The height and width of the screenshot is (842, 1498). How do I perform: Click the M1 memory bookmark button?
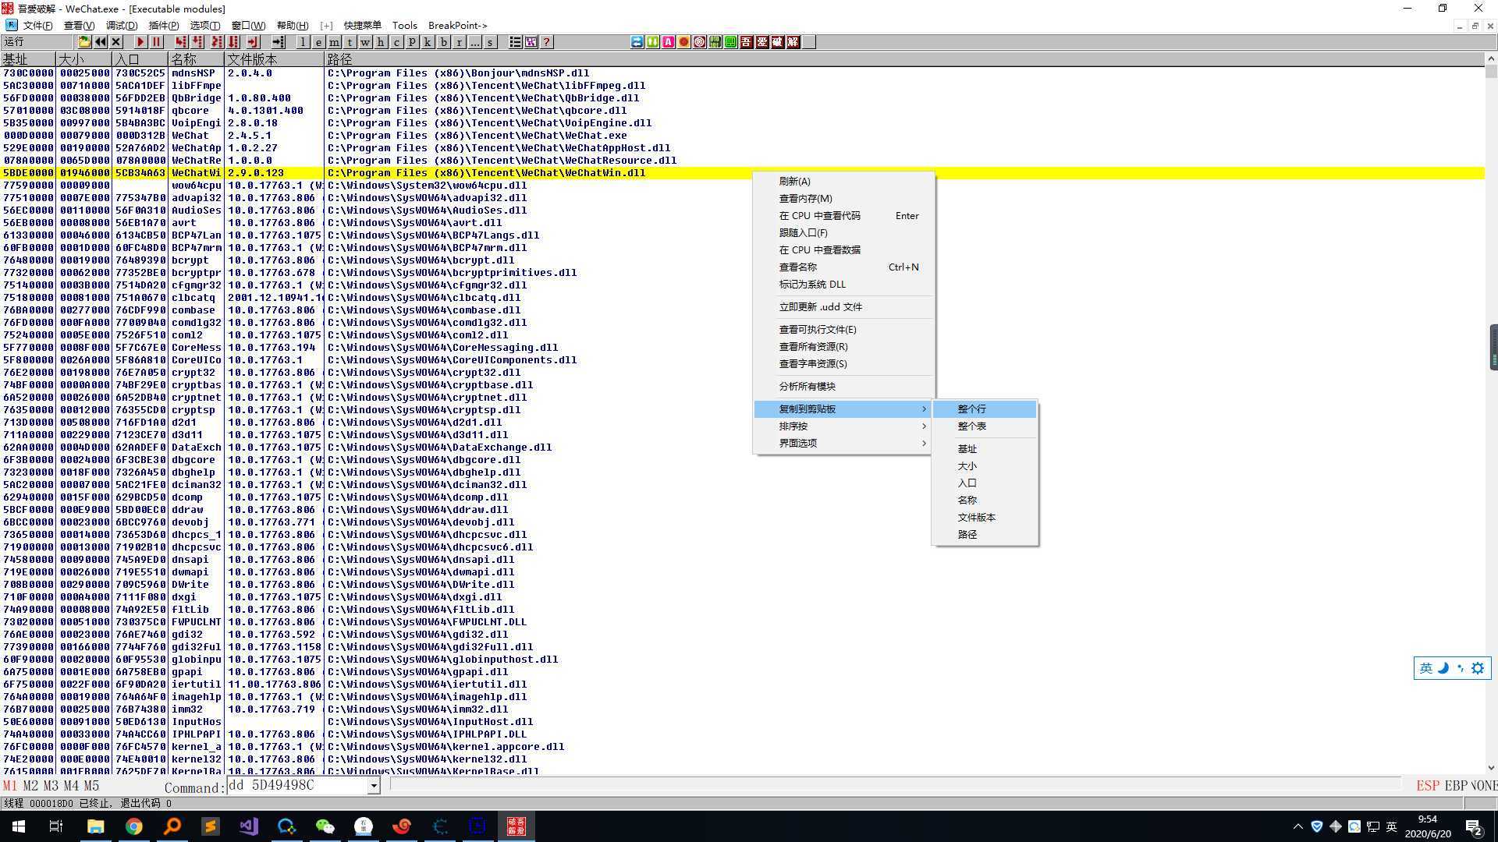tap(10, 786)
